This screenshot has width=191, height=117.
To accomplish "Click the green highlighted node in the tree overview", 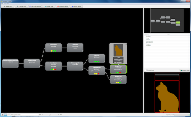I will pos(178,23).
